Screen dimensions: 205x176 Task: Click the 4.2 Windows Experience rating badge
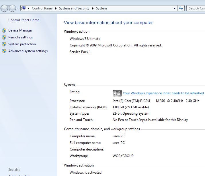(x=117, y=93)
